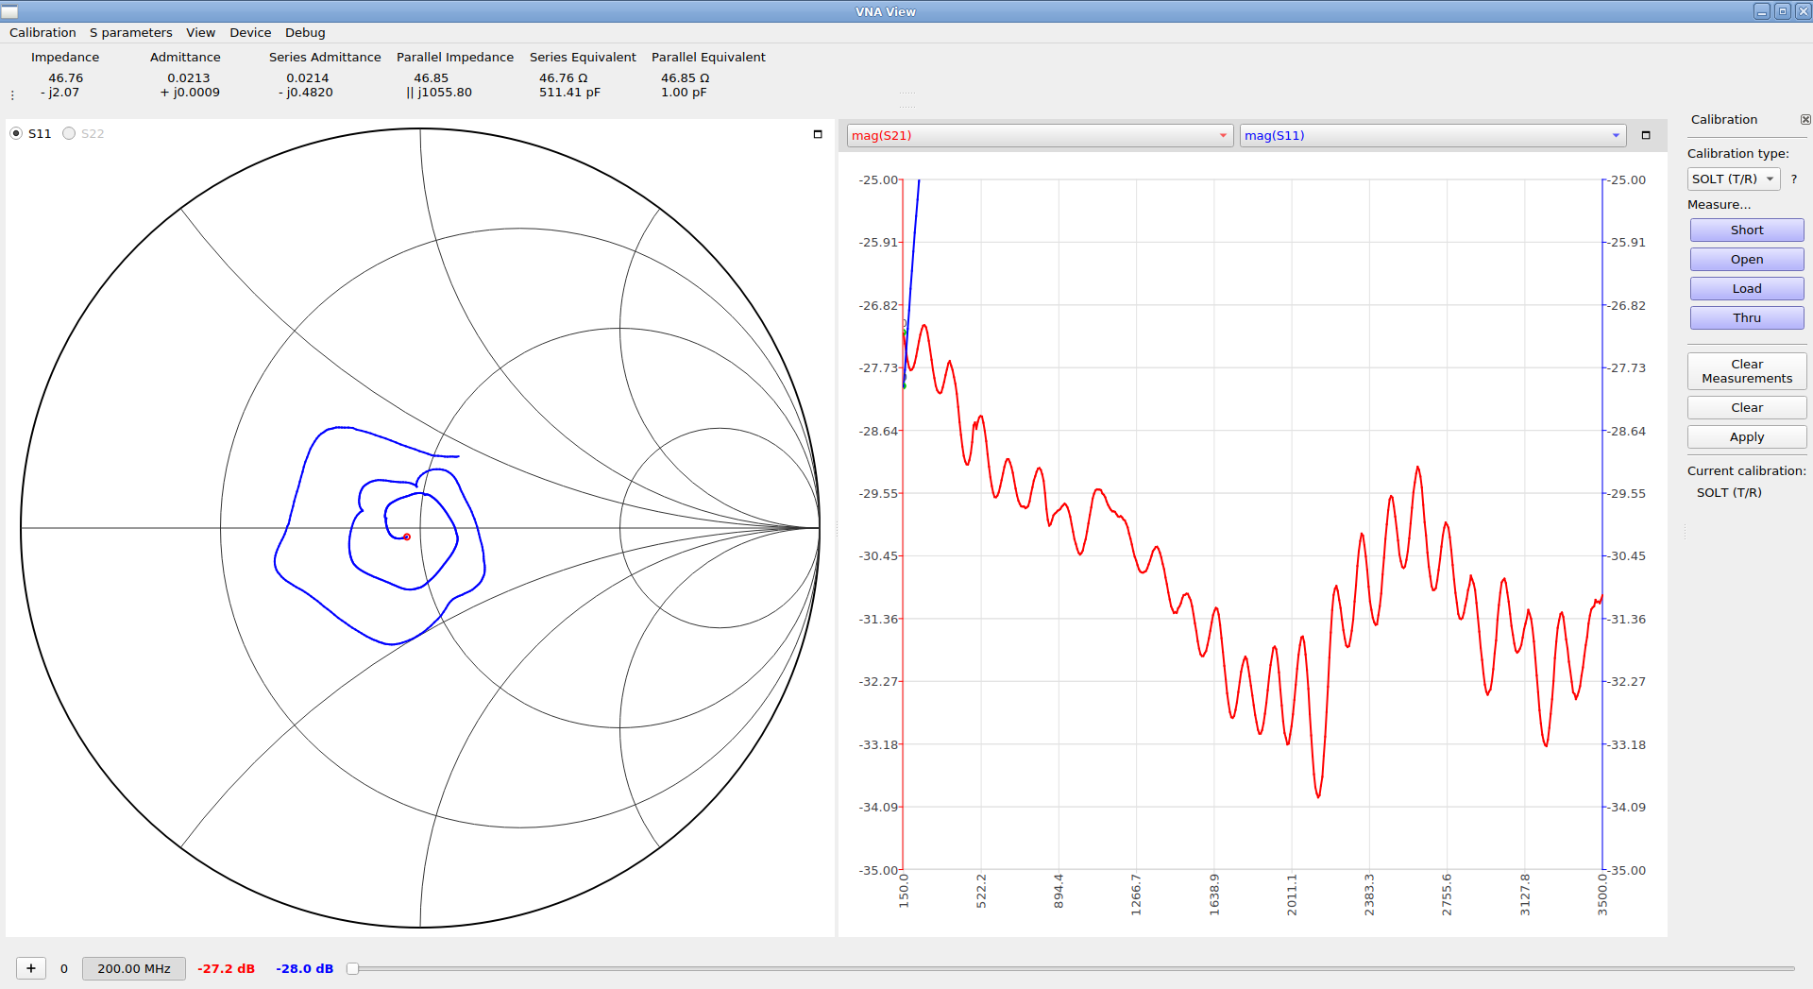Viewport: 1813px width, 989px height.
Task: Open the mag(S21) trace dropdown
Action: (x=1040, y=135)
